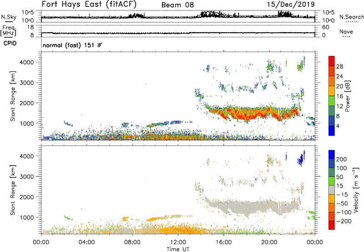The image size is (364, 252).
Task: Click the '-200' velocity scale value
Action: (344, 221)
